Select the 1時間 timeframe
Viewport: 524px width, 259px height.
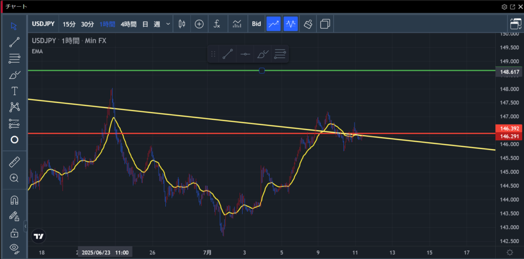click(x=107, y=24)
